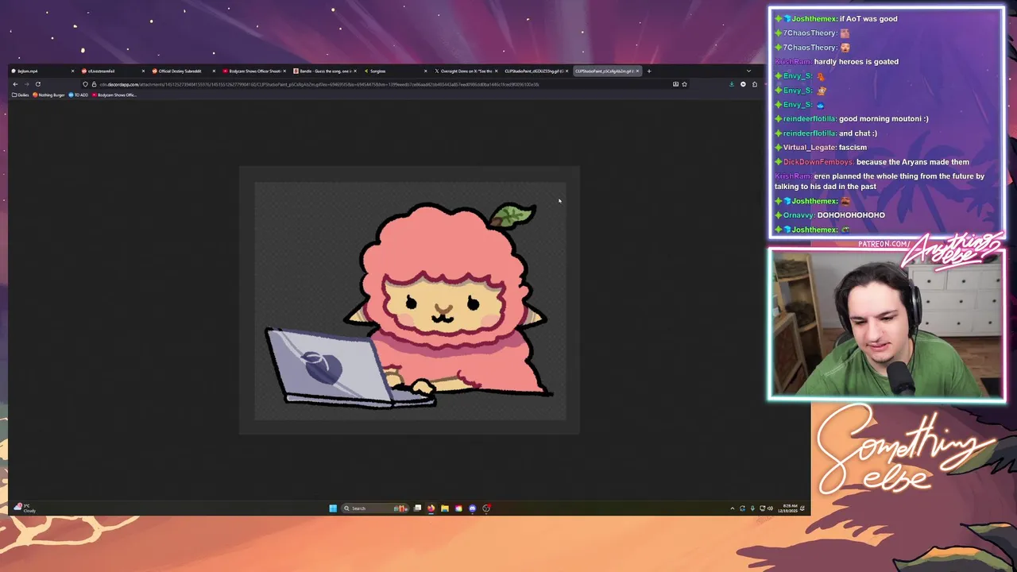
Task: Show hidden system tray icons
Action: pos(733,508)
